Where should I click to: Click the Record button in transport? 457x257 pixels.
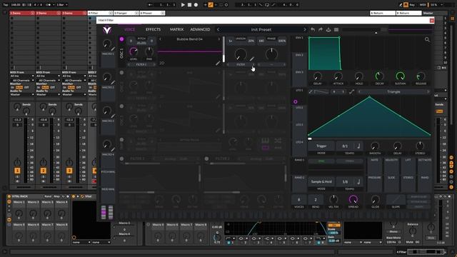[196, 5]
